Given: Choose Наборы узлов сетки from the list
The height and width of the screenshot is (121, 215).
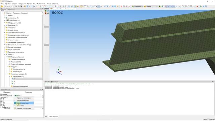Looking at the screenshot, I should (x=24, y=108).
